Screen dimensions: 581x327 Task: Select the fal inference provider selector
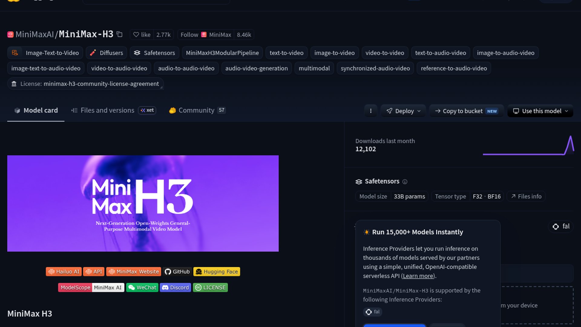click(x=561, y=226)
